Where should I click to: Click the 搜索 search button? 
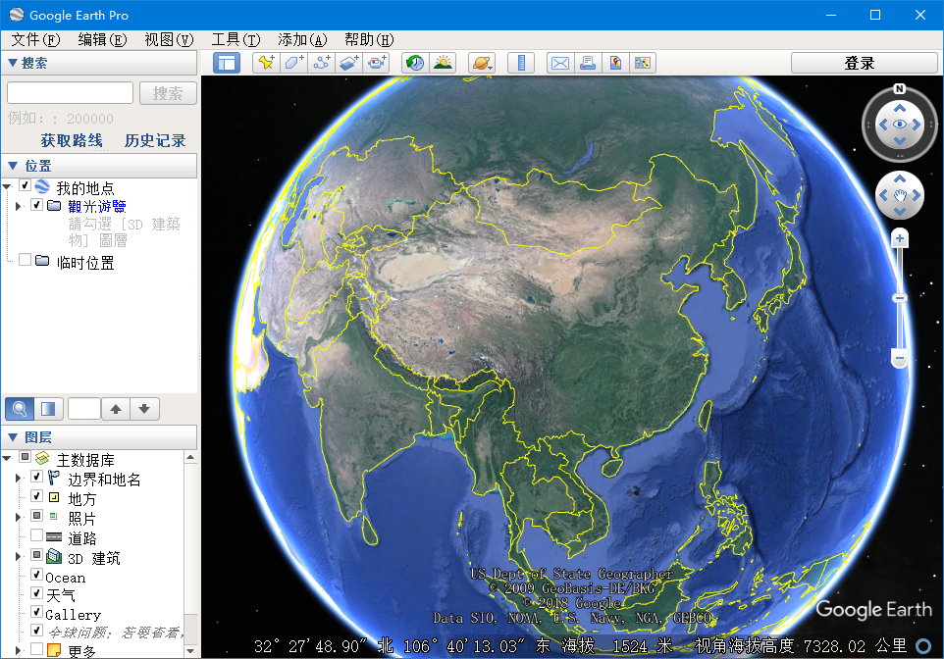pyautogui.click(x=168, y=93)
